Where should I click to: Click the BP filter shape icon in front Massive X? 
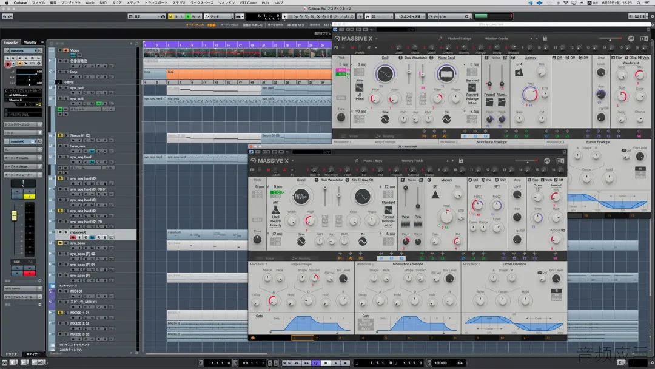coord(435,195)
